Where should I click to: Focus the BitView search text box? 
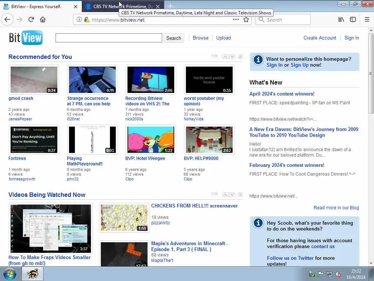point(109,38)
